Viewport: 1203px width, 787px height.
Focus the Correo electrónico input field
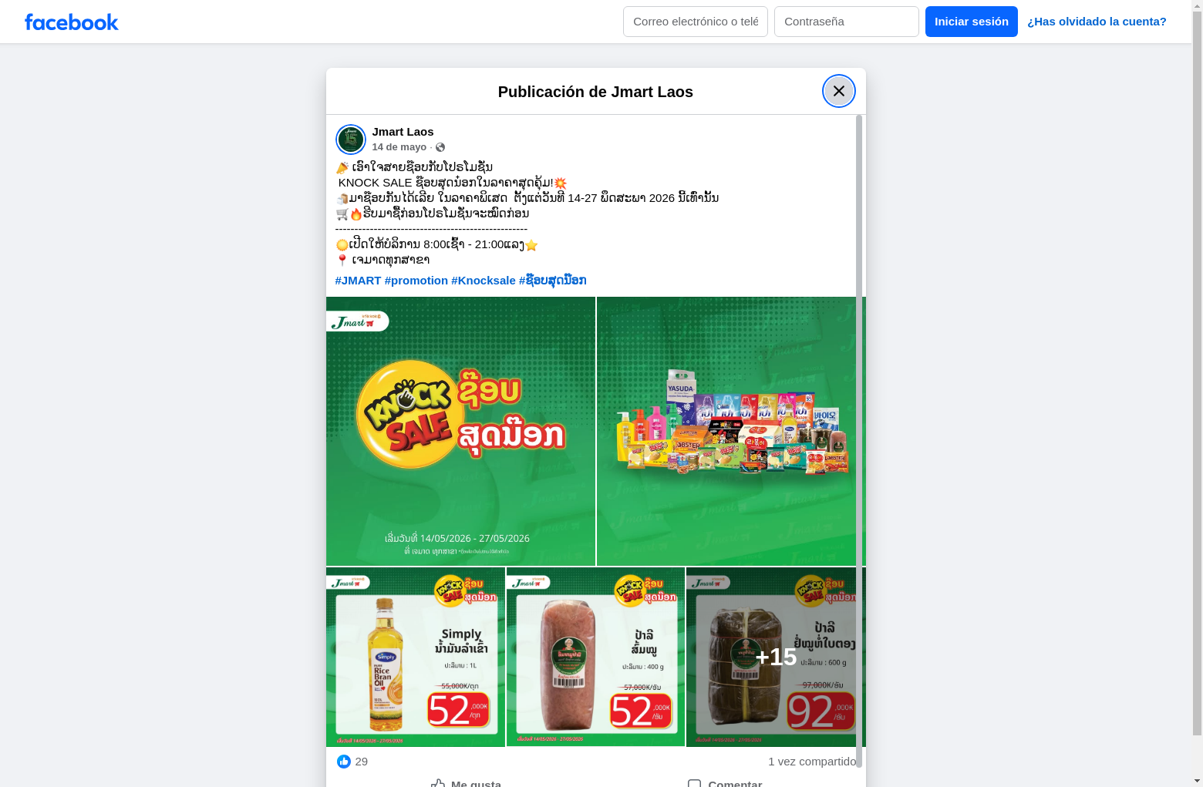(696, 22)
